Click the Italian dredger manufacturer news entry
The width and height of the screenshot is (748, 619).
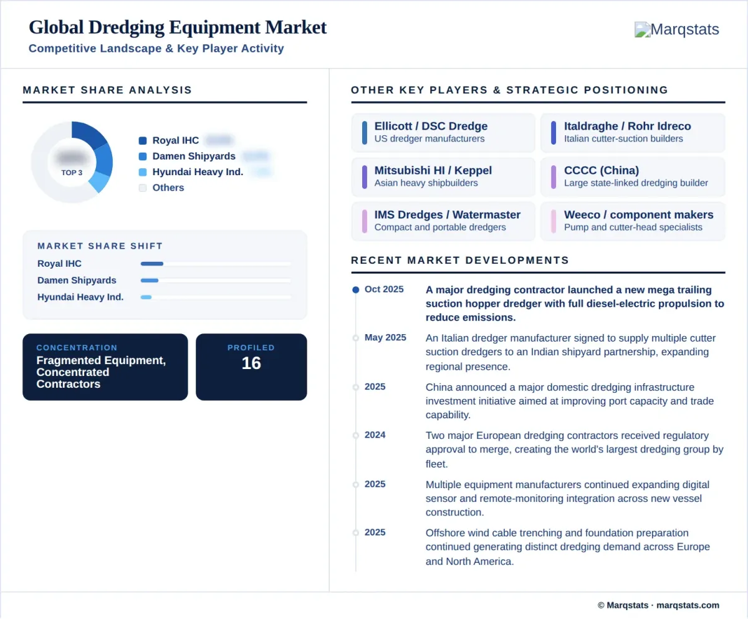[x=571, y=352]
